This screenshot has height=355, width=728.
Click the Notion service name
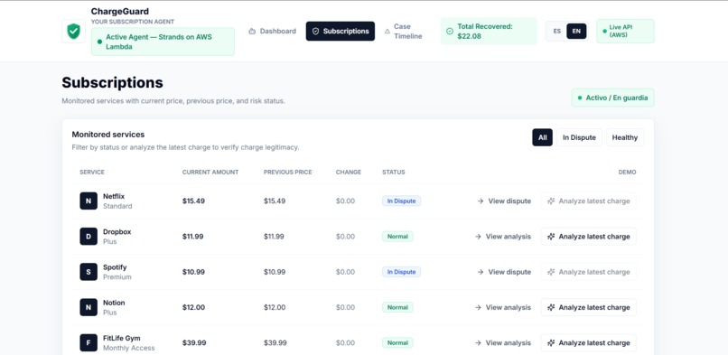(x=114, y=303)
